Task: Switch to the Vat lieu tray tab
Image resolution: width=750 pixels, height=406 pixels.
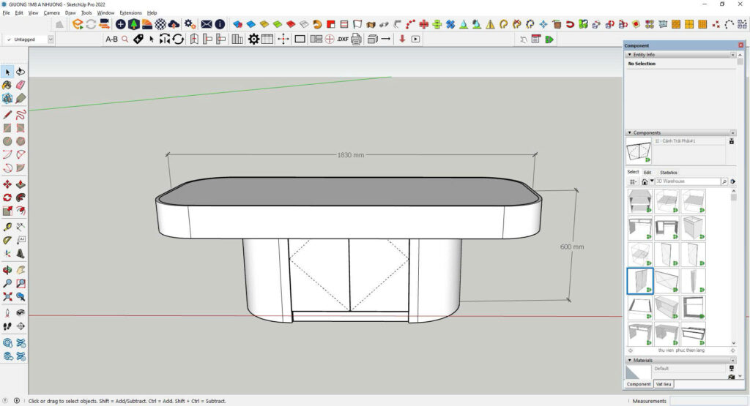Action: coord(664,384)
